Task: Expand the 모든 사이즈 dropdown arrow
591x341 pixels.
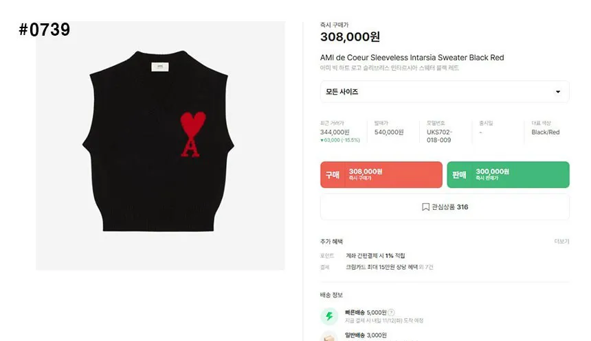Action: 558,92
